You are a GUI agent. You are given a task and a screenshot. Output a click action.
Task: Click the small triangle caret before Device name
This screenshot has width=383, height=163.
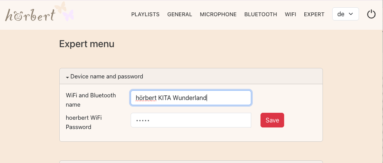pos(67,77)
